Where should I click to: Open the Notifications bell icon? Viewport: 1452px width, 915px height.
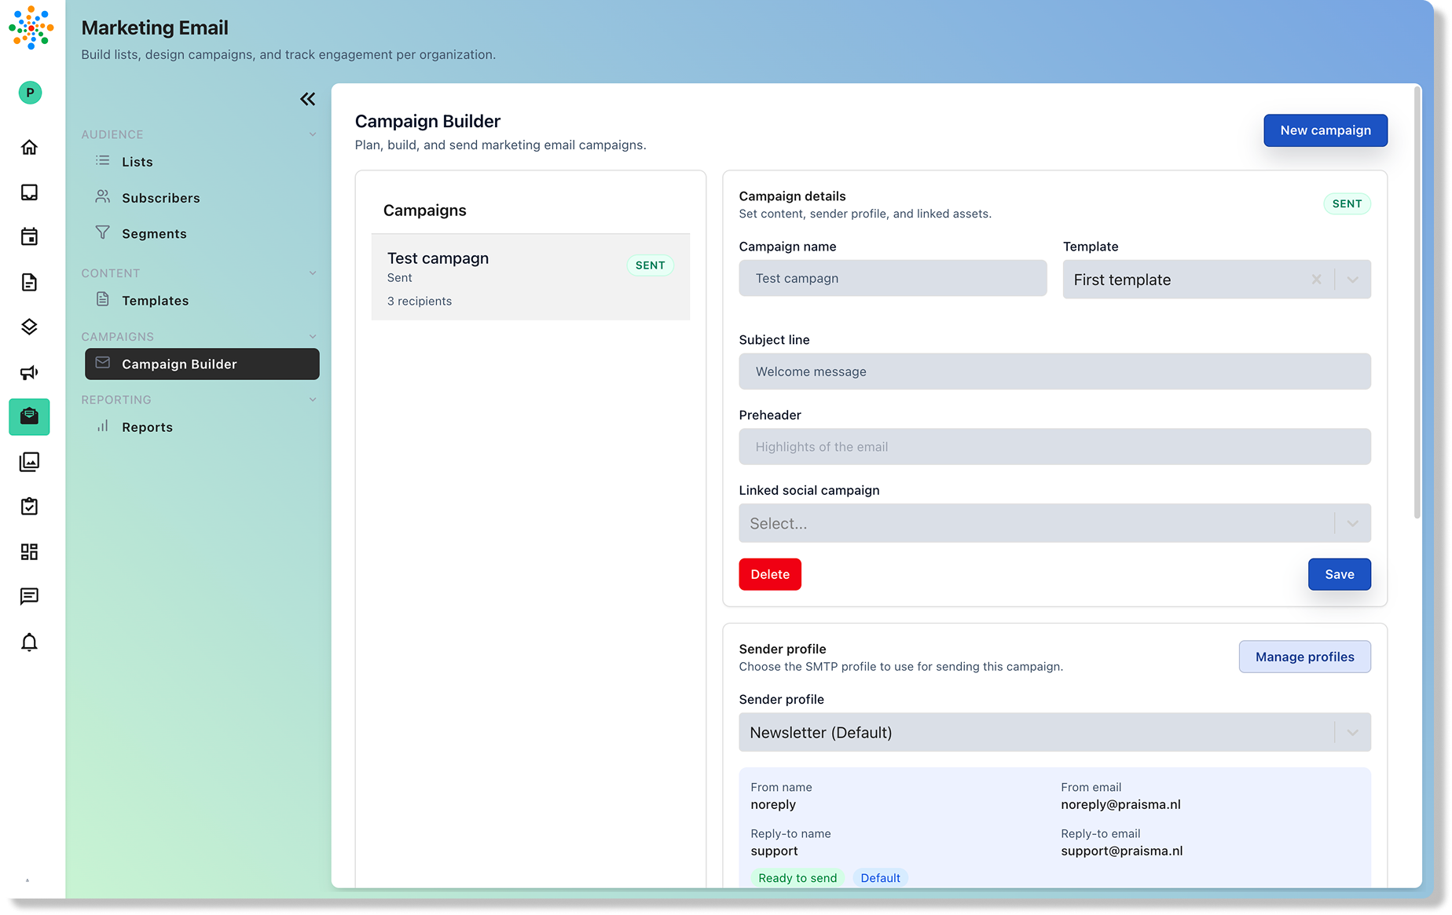tap(29, 642)
